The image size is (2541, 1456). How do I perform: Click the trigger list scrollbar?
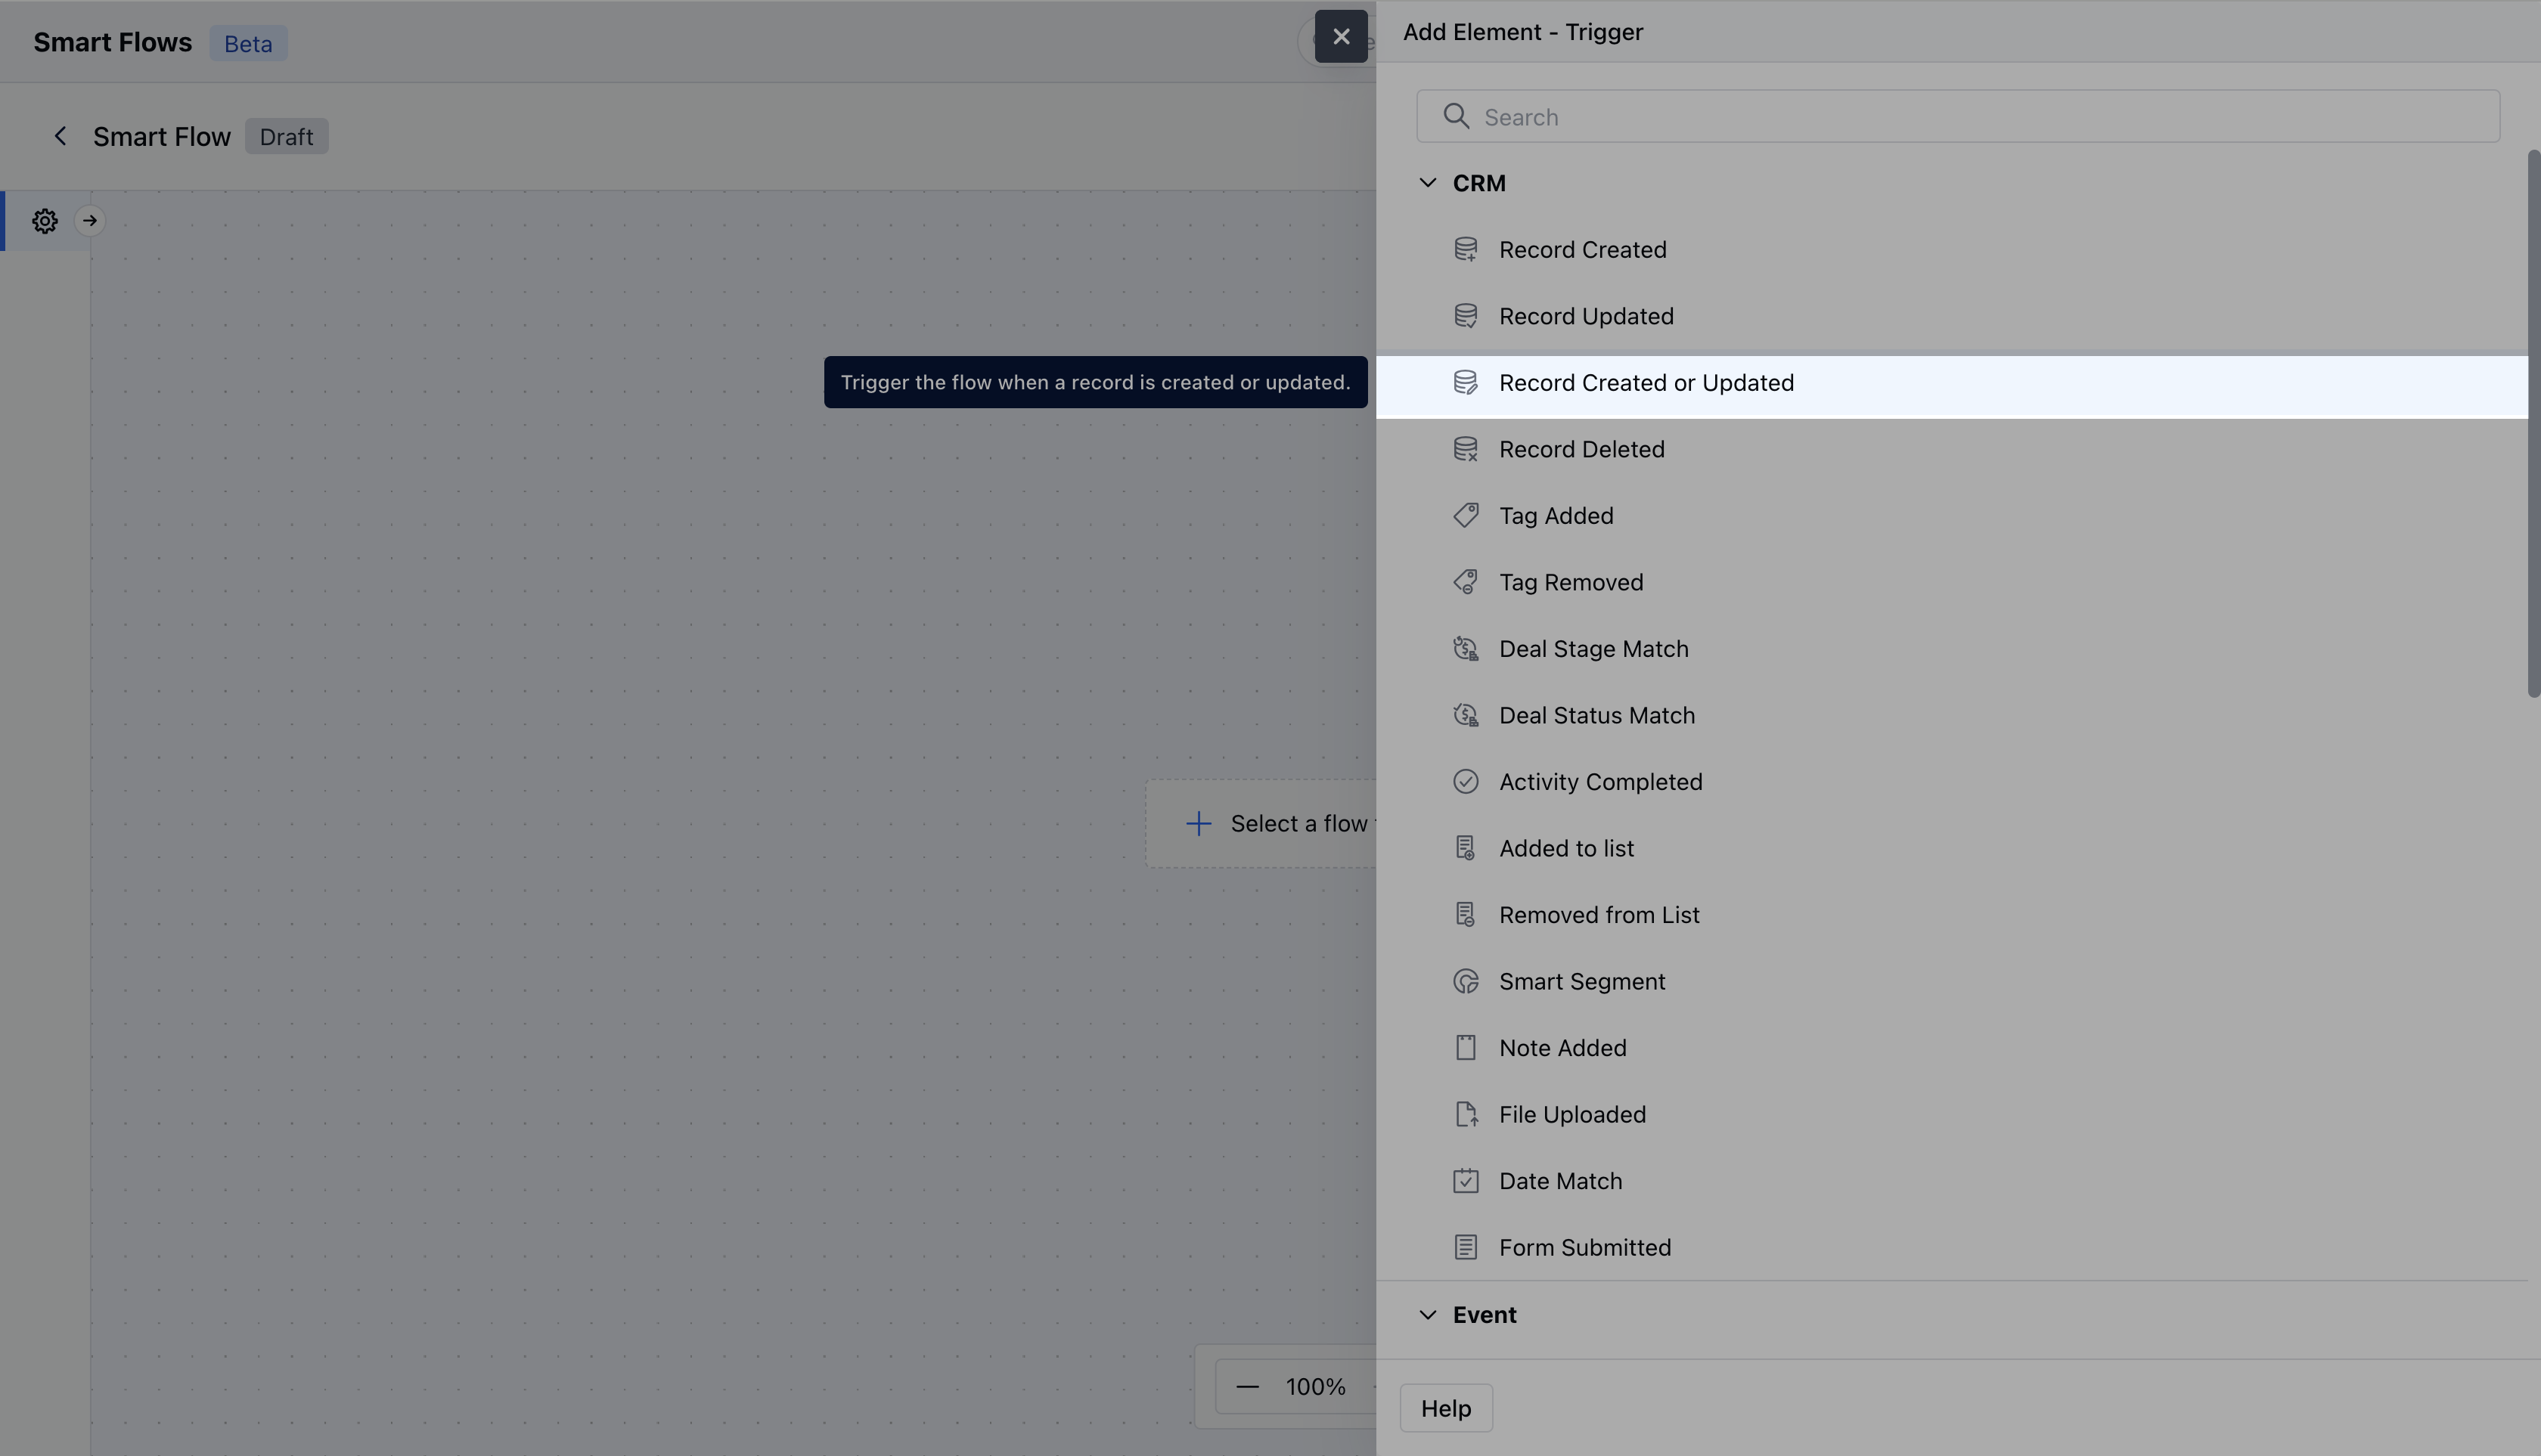pyautogui.click(x=2532, y=425)
